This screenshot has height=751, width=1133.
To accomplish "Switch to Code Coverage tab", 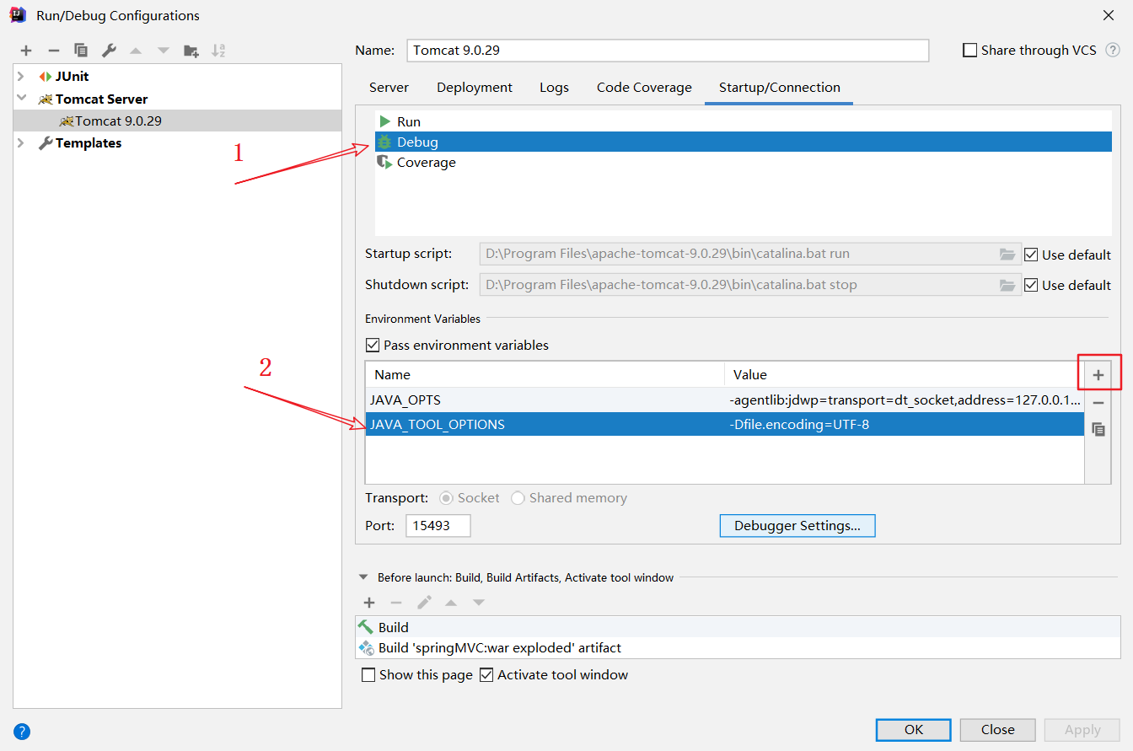I will tap(644, 88).
